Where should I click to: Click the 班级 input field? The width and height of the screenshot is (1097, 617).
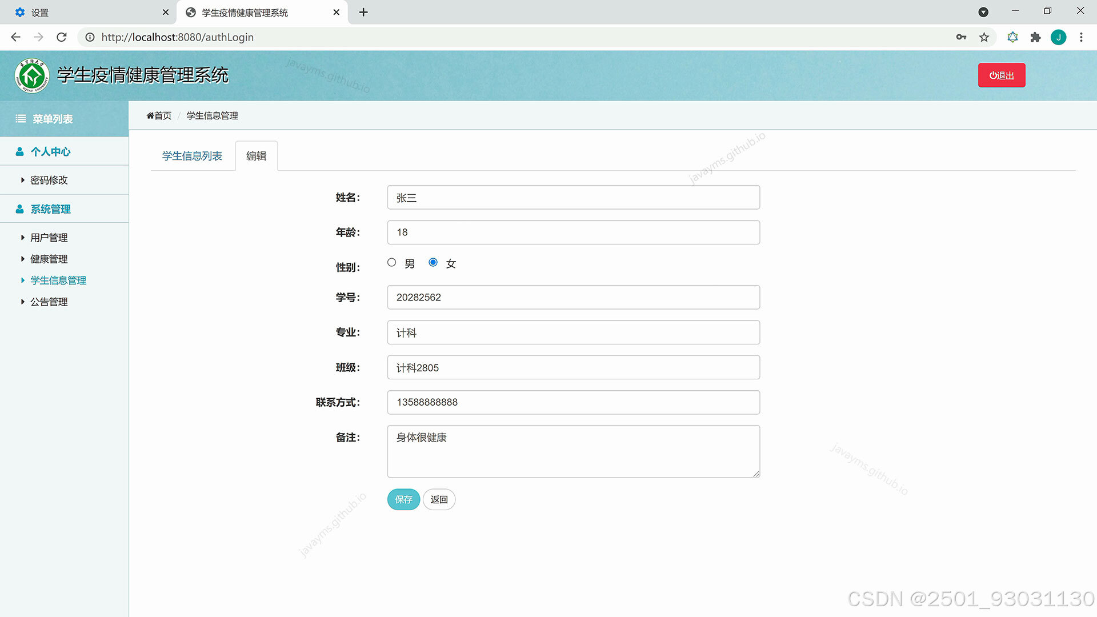click(574, 367)
